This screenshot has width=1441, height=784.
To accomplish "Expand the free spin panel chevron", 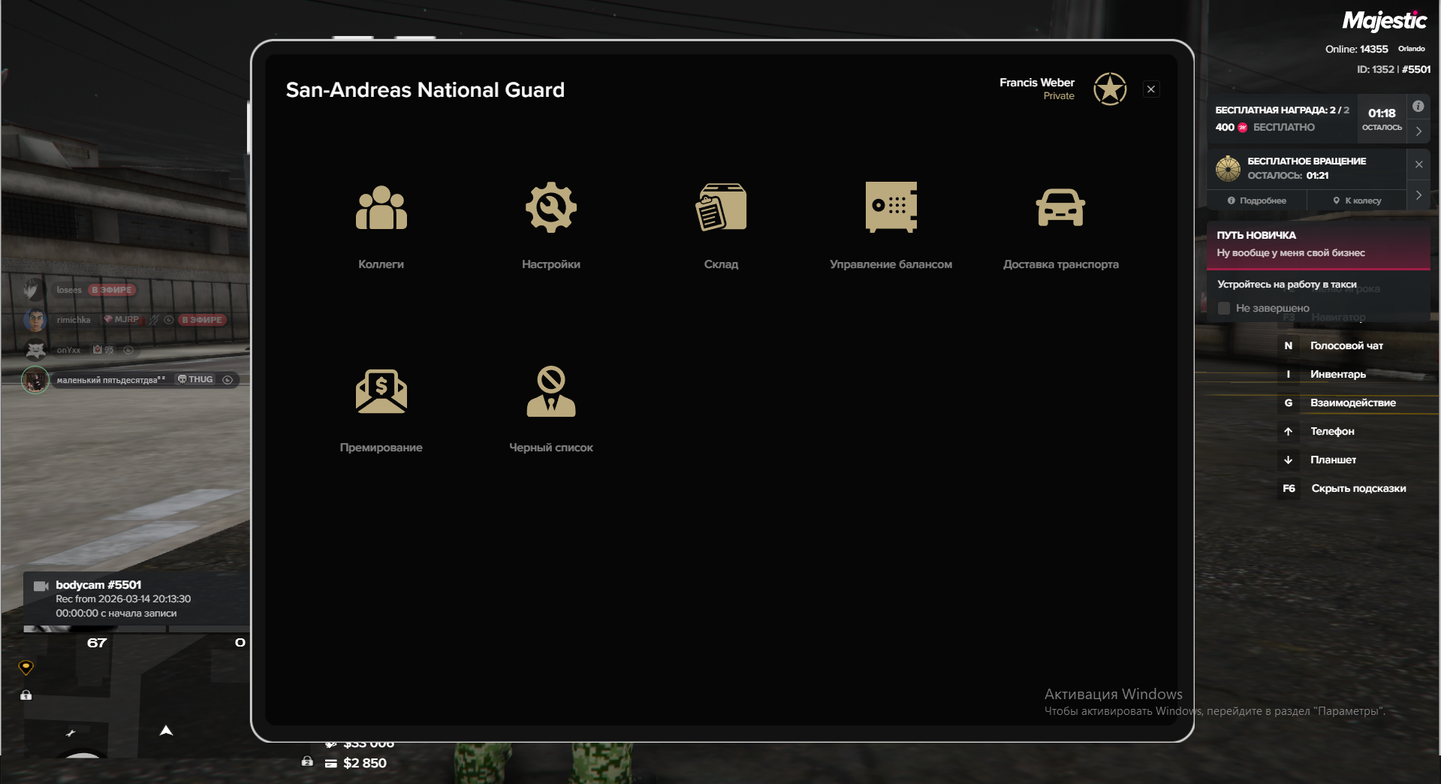I will 1418,195.
